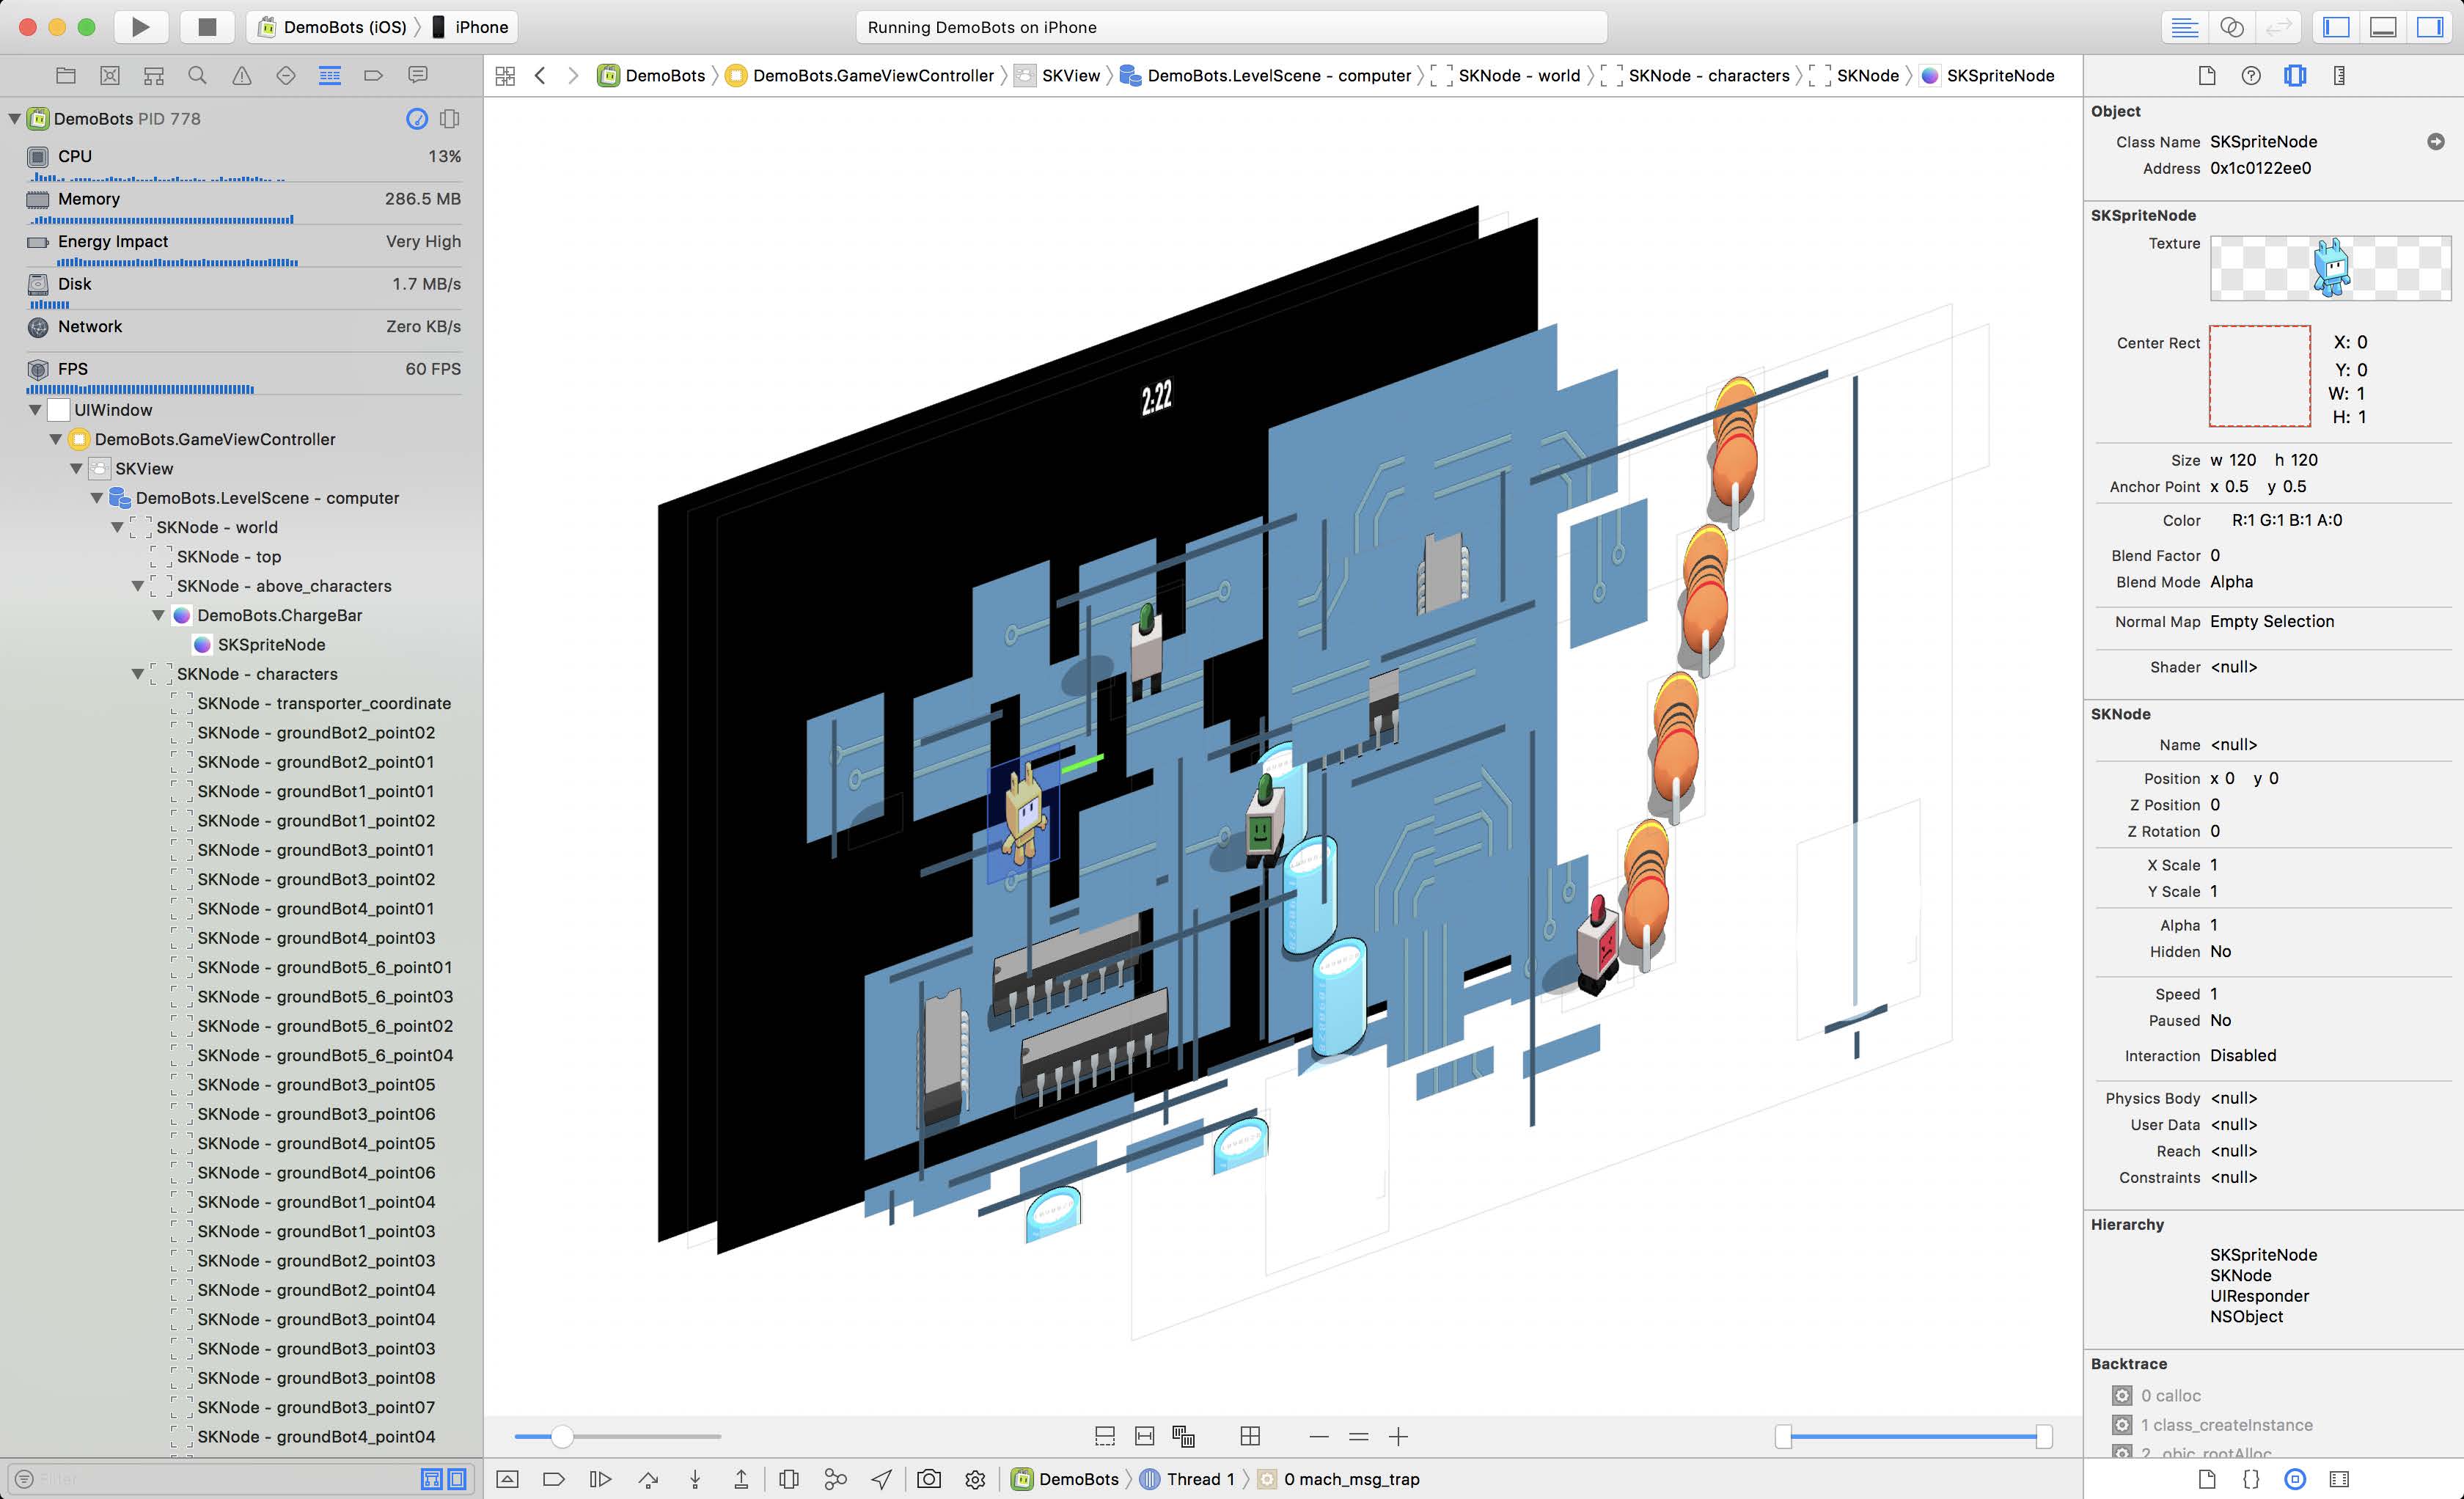Select the Debug navigator icon
The height and width of the screenshot is (1499, 2464).
(x=330, y=75)
